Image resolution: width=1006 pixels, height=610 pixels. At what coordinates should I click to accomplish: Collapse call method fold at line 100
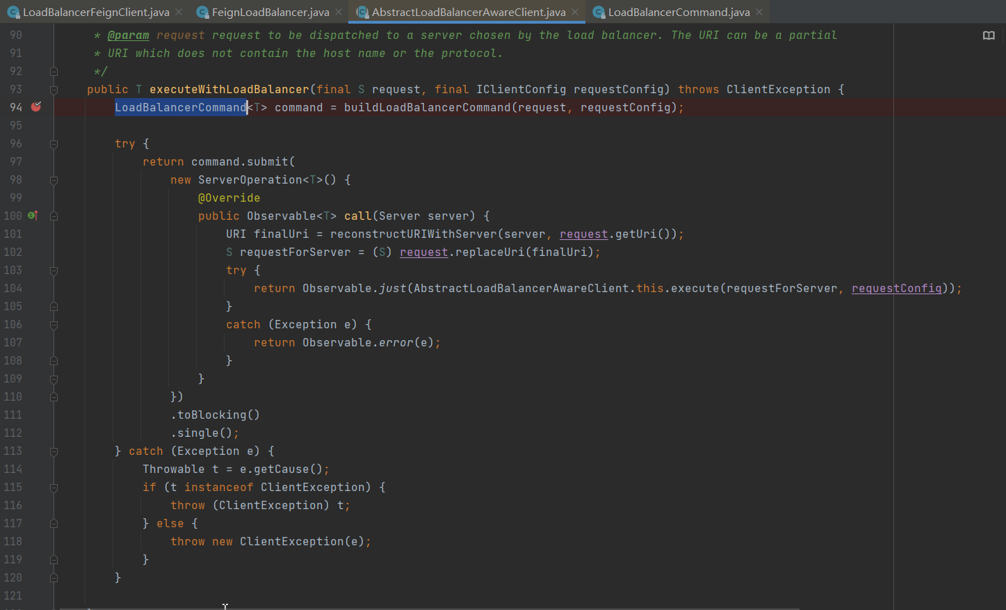54,216
